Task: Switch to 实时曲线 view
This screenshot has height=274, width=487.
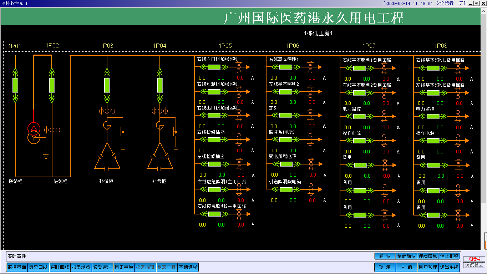Action: click(60, 267)
